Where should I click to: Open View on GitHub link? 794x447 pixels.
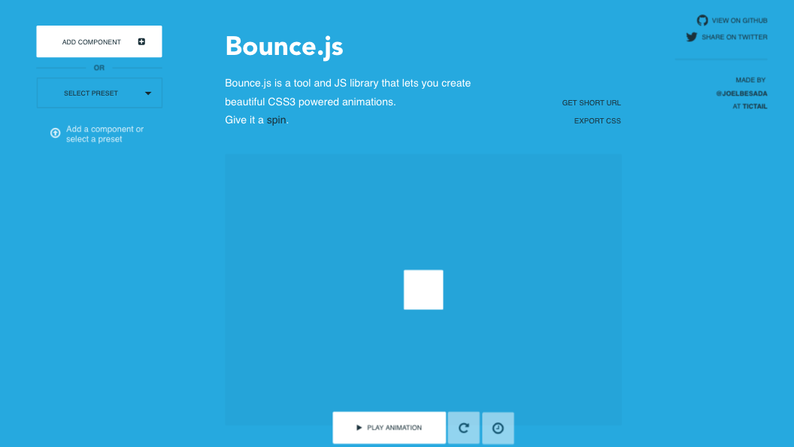(x=733, y=21)
